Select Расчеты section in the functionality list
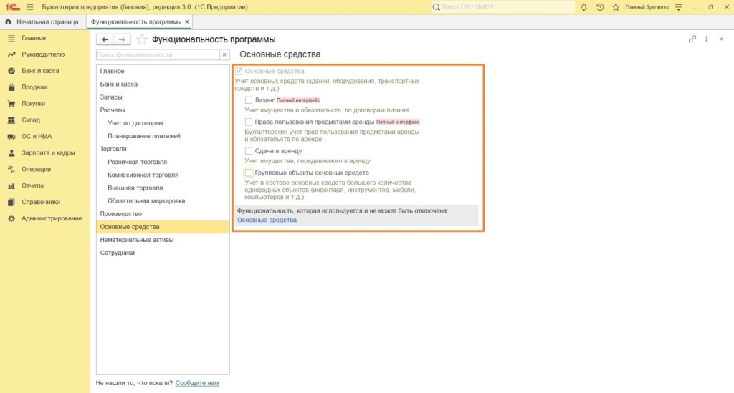The image size is (734, 393). coord(113,110)
